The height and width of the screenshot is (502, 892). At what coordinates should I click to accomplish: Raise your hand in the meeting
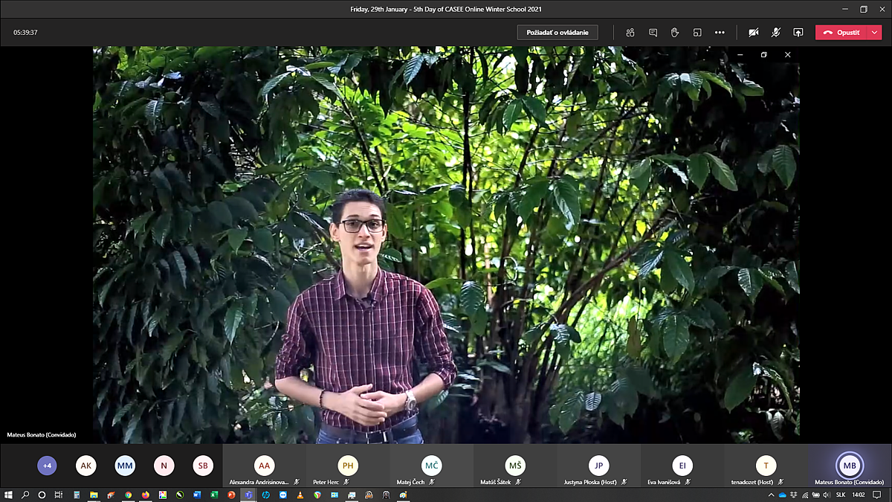tap(675, 33)
